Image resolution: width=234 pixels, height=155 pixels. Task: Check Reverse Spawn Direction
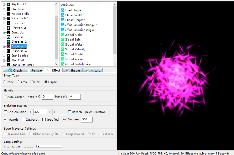69,112
